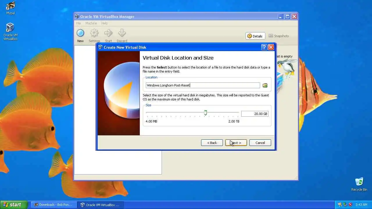The image size is (372, 209).
Task: Click the Discard toolbar icon
Action: [x=122, y=33]
